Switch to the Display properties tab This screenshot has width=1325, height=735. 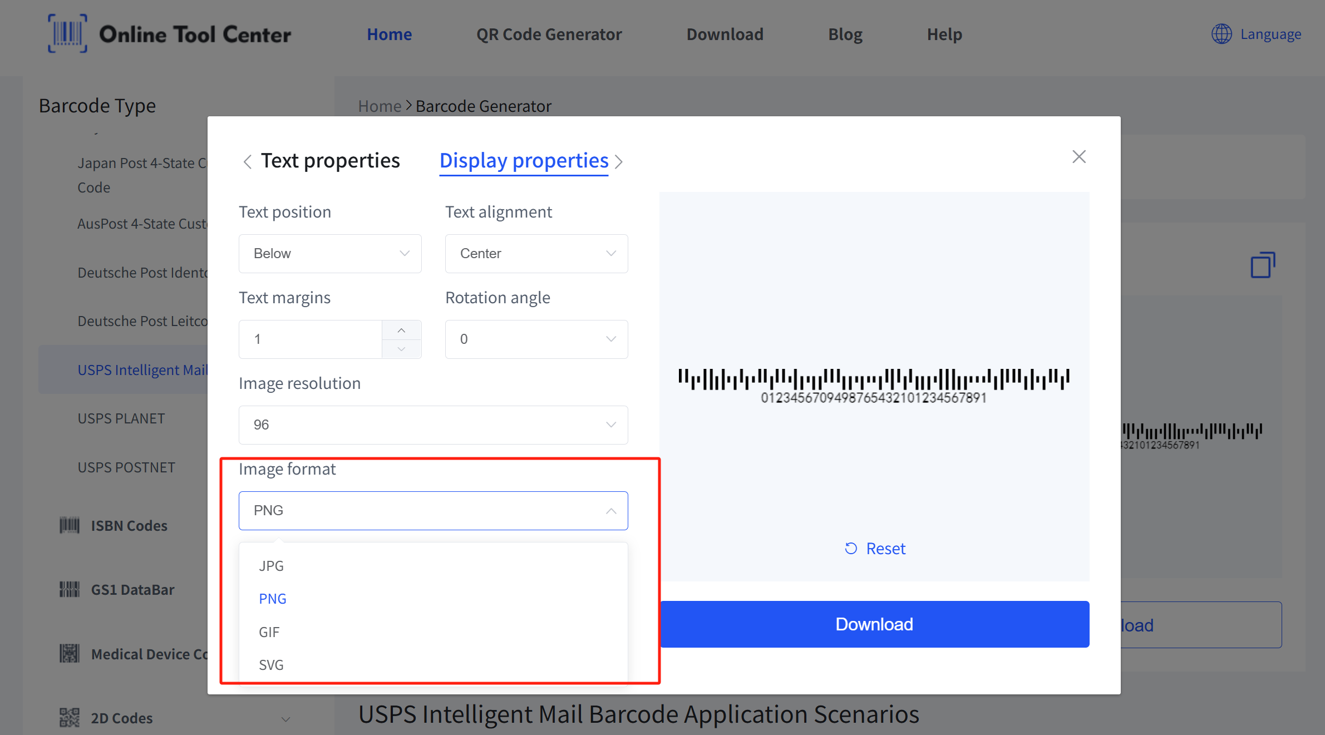click(x=524, y=161)
